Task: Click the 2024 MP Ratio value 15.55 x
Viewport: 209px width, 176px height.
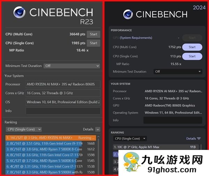Action: point(176,64)
